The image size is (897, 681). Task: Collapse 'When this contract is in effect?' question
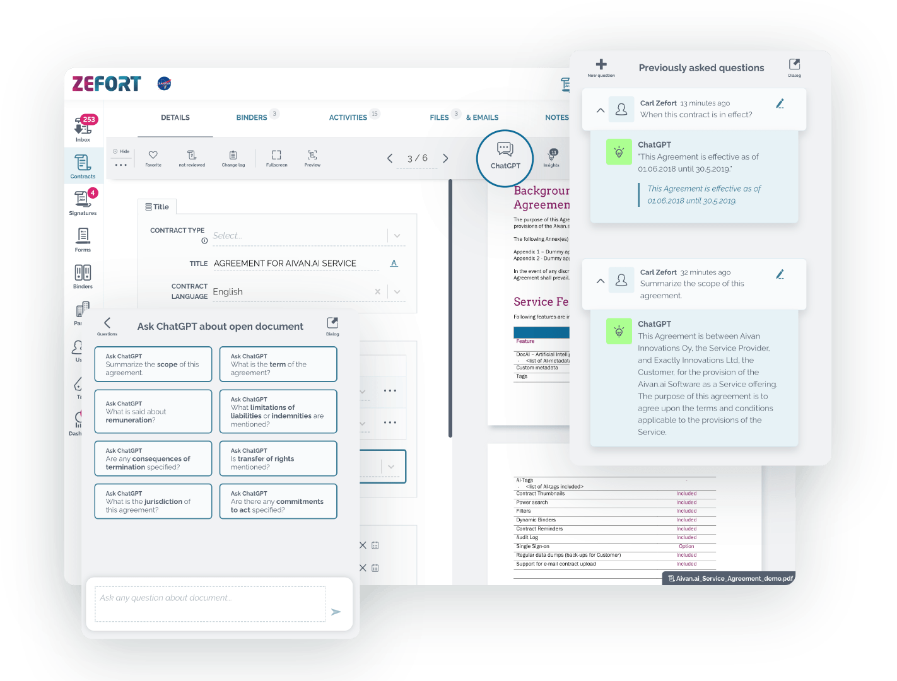tap(601, 110)
